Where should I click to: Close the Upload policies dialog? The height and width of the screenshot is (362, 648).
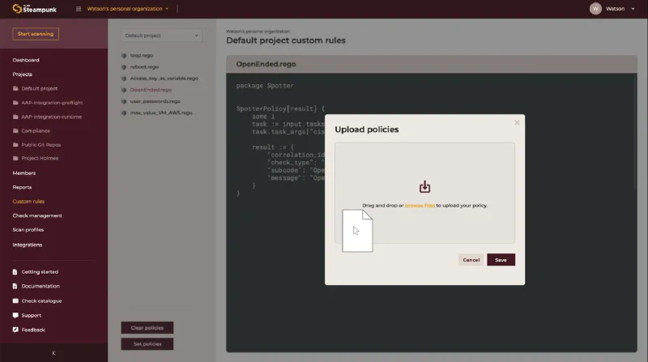click(x=517, y=123)
